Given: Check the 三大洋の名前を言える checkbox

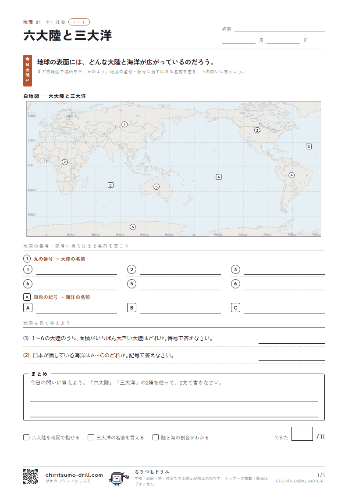Looking at the screenshot, I should (x=91, y=437).
